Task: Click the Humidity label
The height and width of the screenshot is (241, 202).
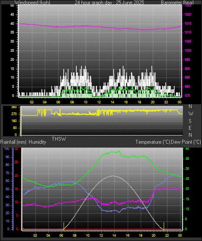Action: click(37, 142)
